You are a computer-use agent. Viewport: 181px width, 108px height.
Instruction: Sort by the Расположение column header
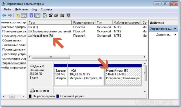pos(84,23)
